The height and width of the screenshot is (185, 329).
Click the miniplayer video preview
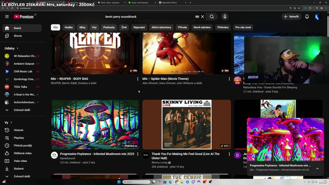[285, 139]
